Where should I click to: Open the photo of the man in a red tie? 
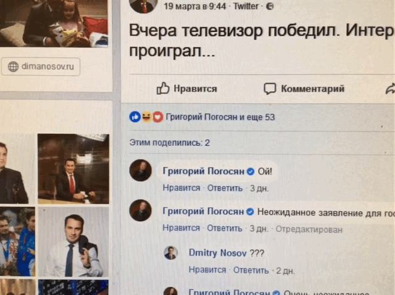click(73, 169)
